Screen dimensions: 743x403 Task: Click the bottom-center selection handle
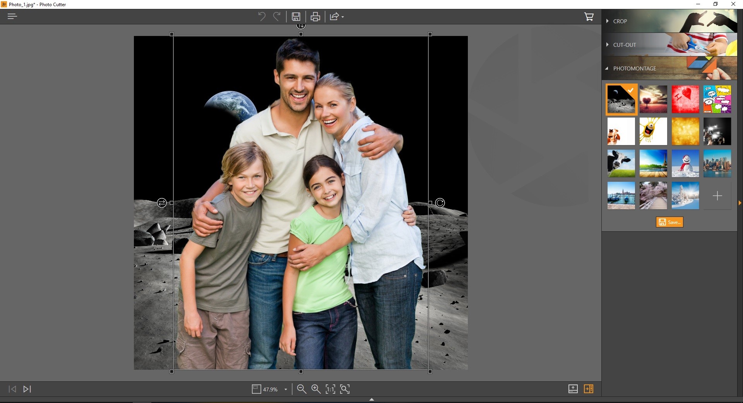tap(301, 372)
